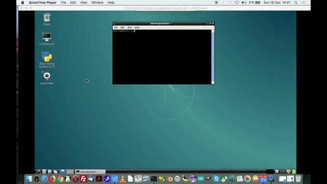The width and height of the screenshot is (327, 184).
Task: Open the QuickTime Edit menu
Action: click(x=73, y=3)
